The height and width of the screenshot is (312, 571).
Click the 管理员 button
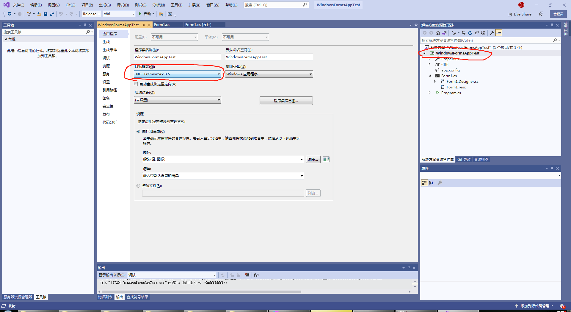click(x=558, y=14)
